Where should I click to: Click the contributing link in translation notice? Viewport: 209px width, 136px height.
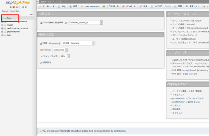[x=119, y=131]
